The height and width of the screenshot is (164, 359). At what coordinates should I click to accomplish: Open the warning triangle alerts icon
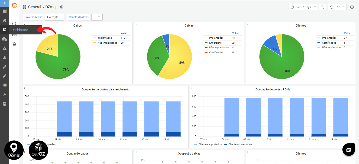coord(4,48)
